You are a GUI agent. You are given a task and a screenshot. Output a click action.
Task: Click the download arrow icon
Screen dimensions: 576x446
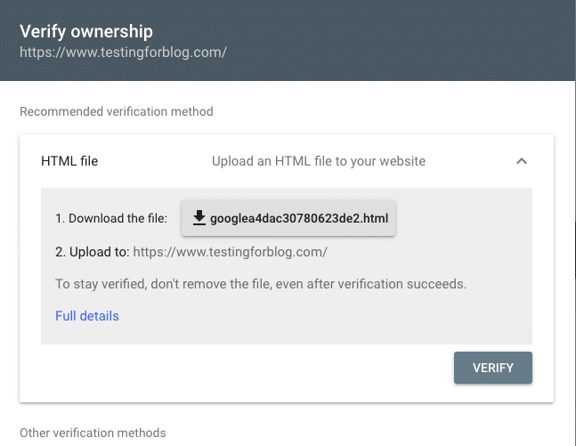click(199, 218)
